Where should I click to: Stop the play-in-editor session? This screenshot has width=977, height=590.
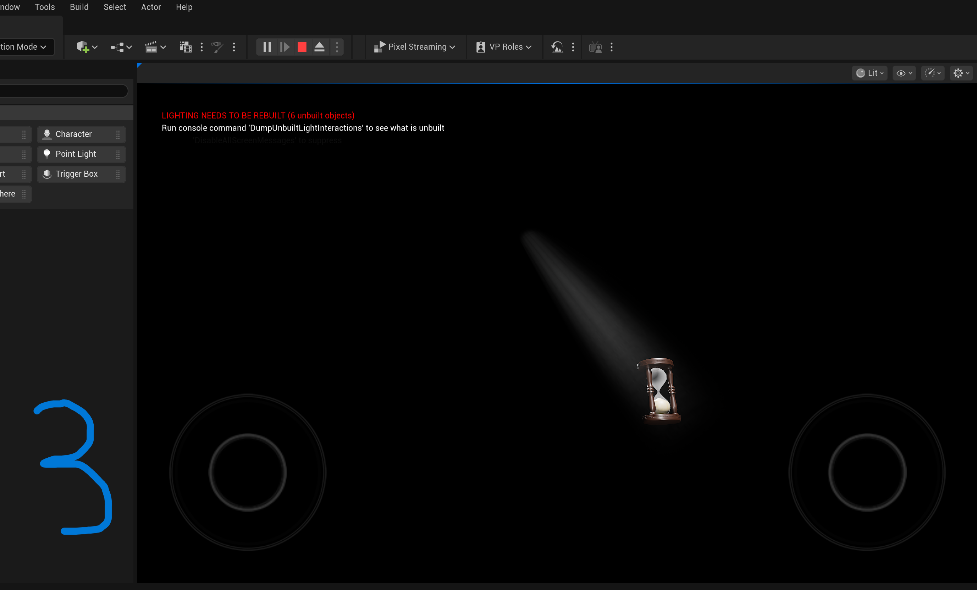coord(302,47)
